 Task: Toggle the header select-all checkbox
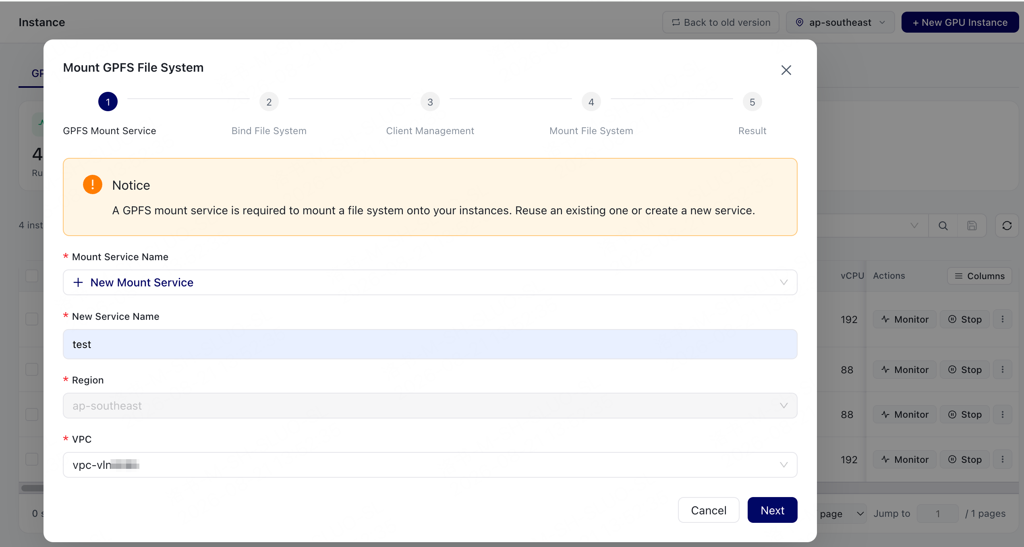click(x=32, y=276)
